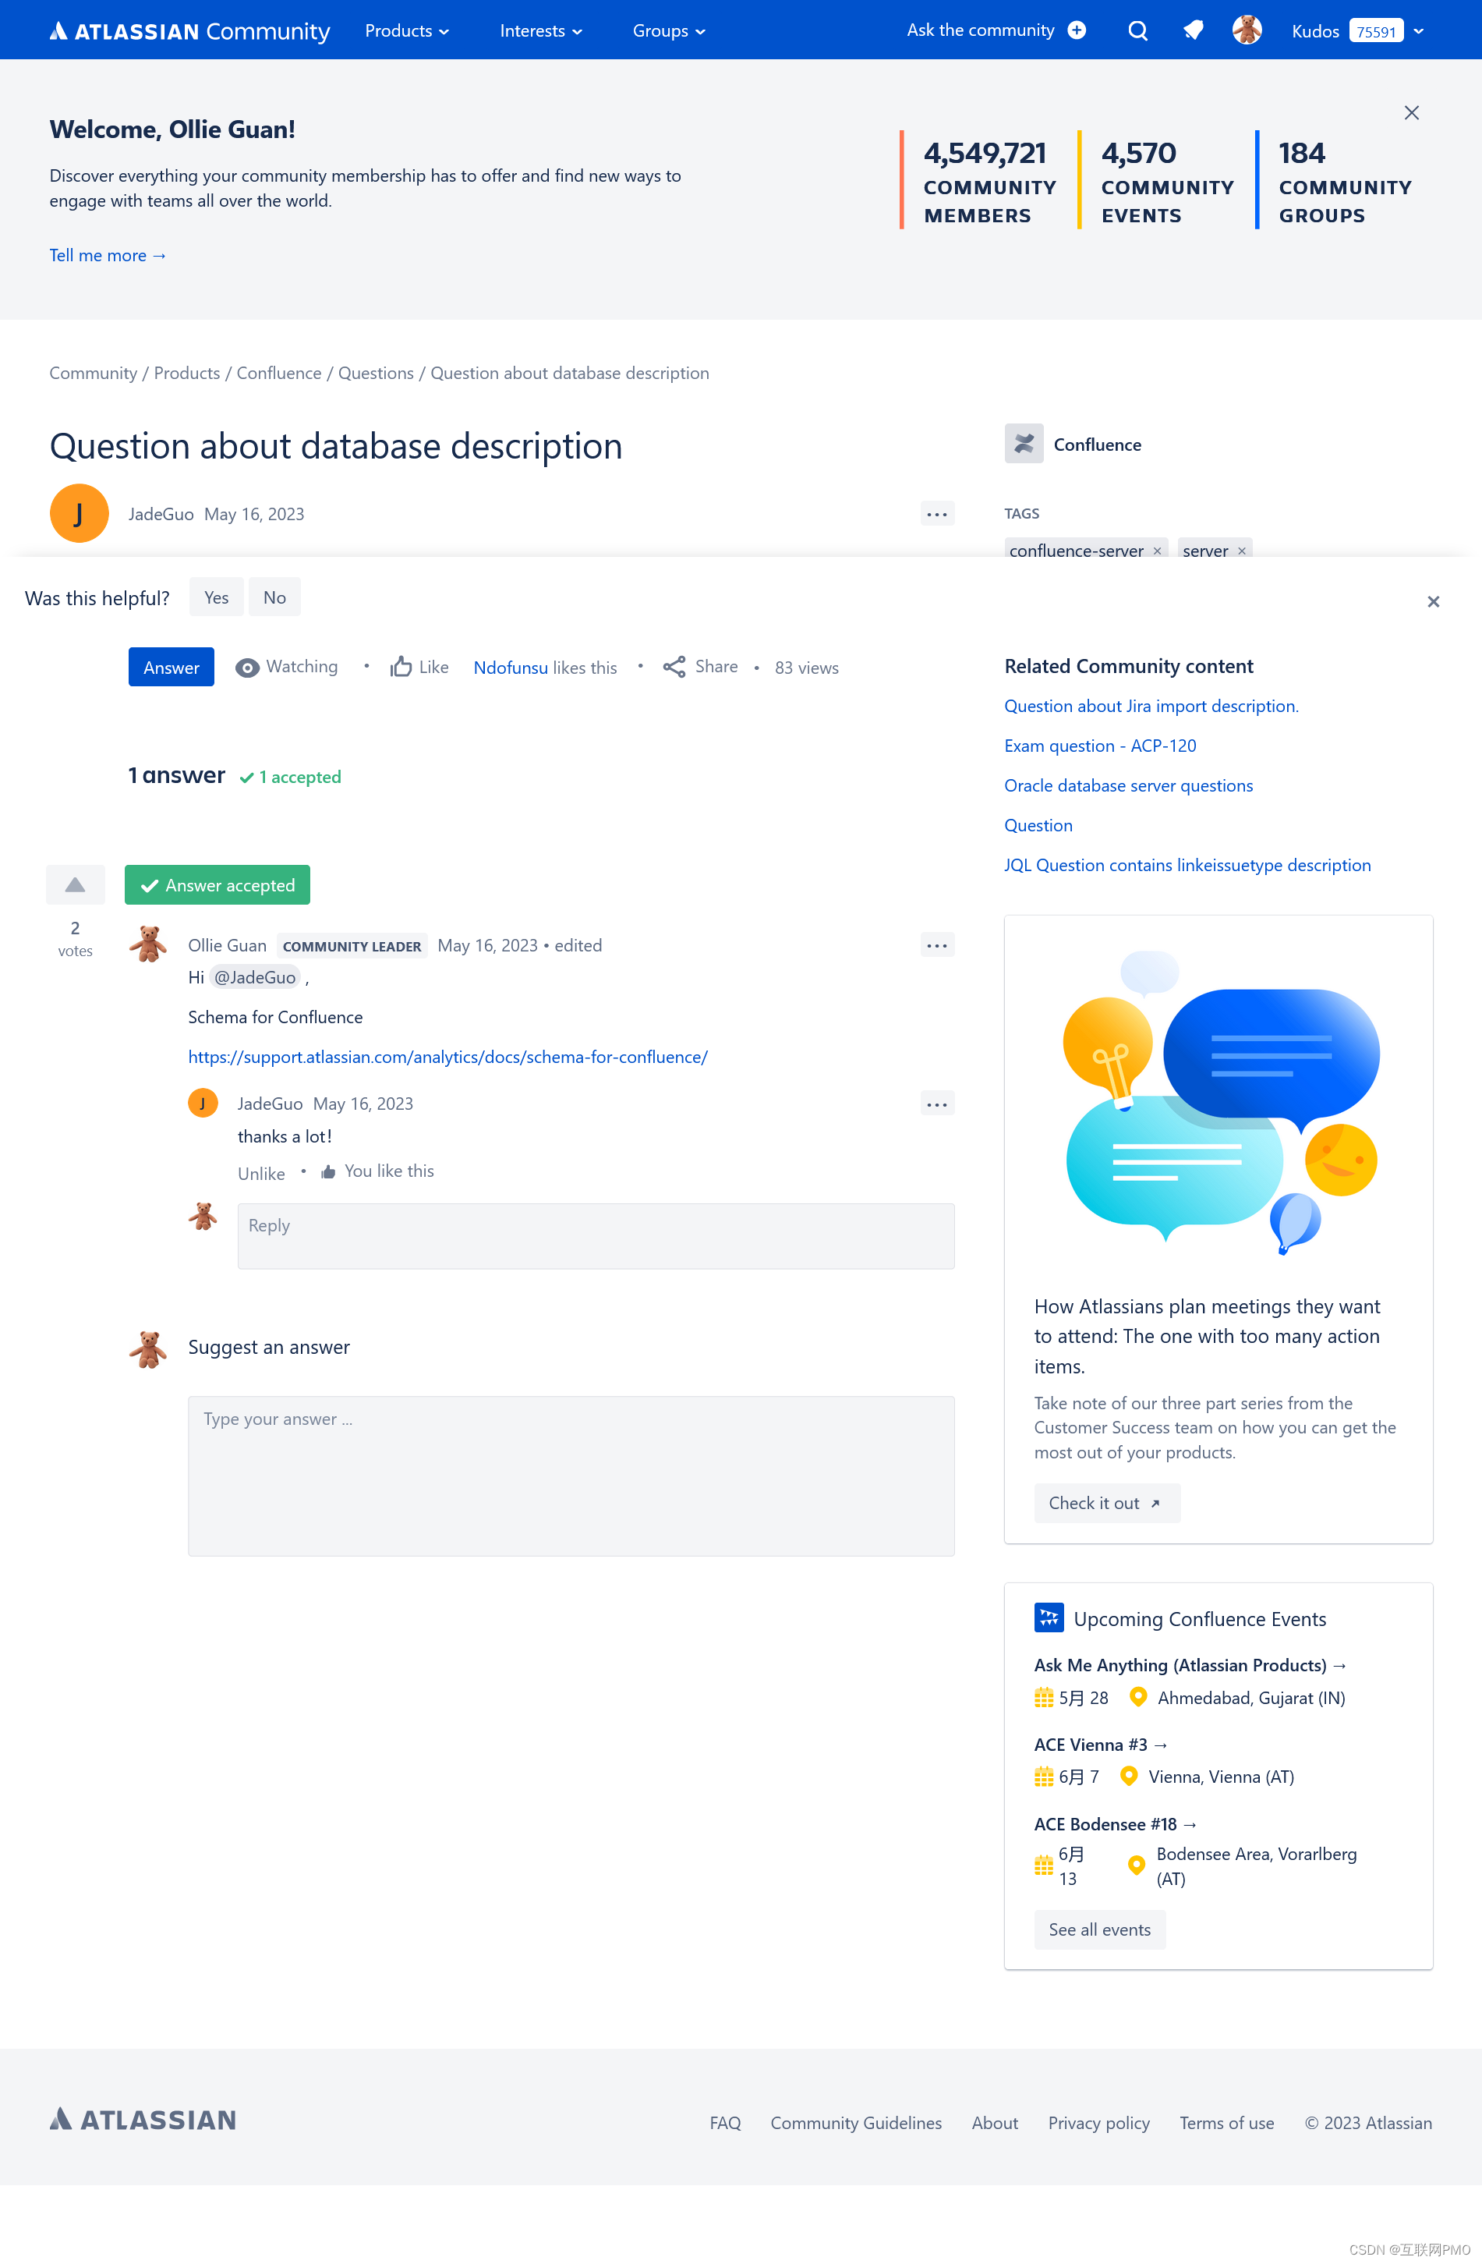Image resolution: width=1482 pixels, height=2264 pixels.
Task: Expand the Groups menu
Action: point(669,30)
